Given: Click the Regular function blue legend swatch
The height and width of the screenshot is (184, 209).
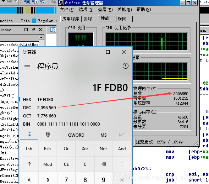Looking at the screenshot, I should click(34, 21).
